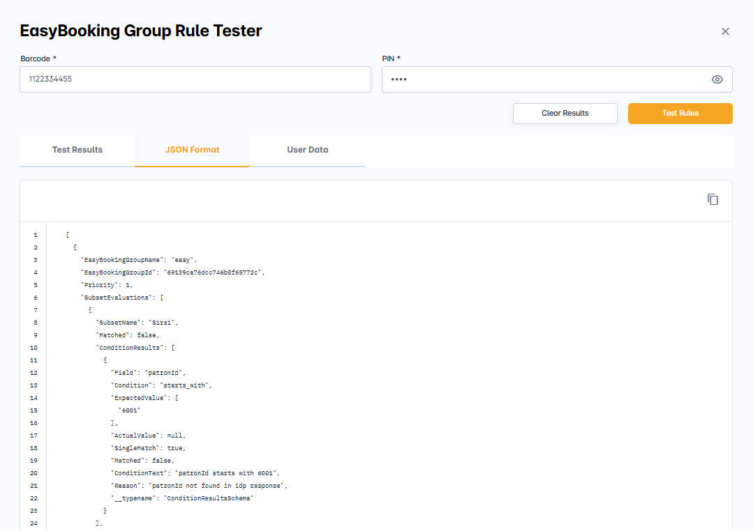Click the __typename ConditionResultsSchema line
This screenshot has width=753, height=531.
tap(181, 498)
